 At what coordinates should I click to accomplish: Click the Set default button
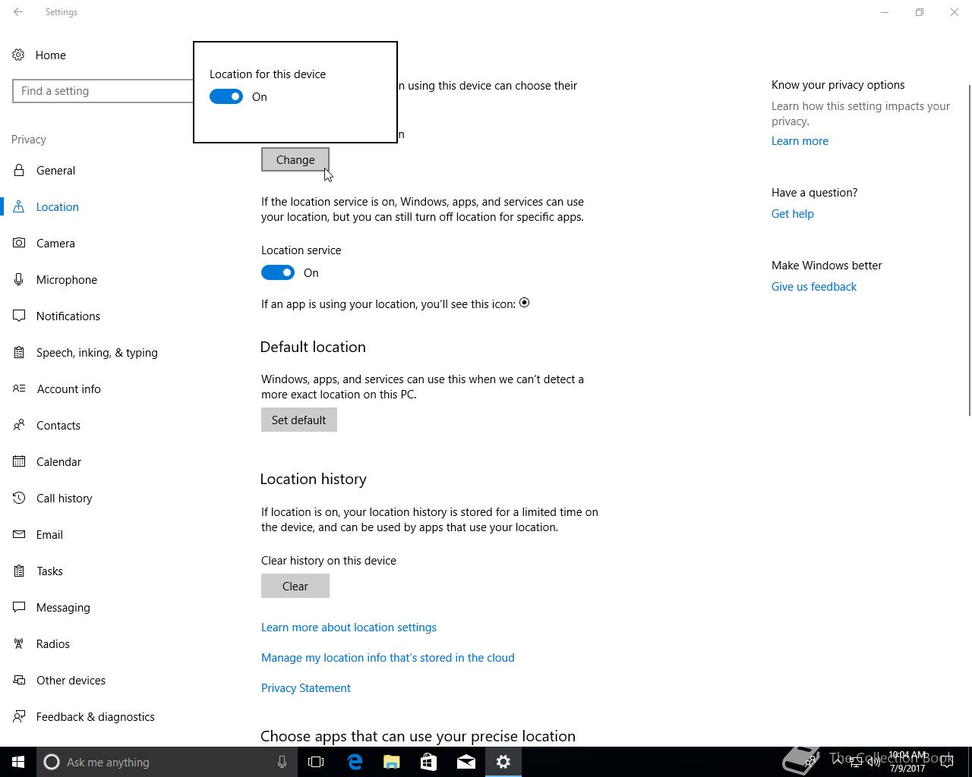click(x=299, y=420)
